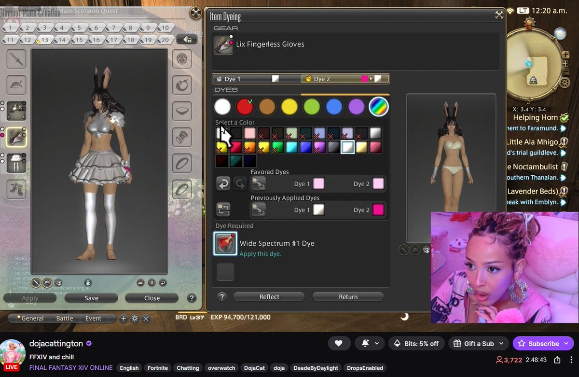
Task: Select the first ring accessory slot
Action: pyautogui.click(x=182, y=163)
